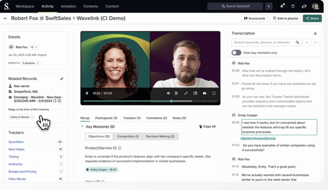328x190 pixels.
Task: Open the Timing tracker link
Action: tap(14, 157)
